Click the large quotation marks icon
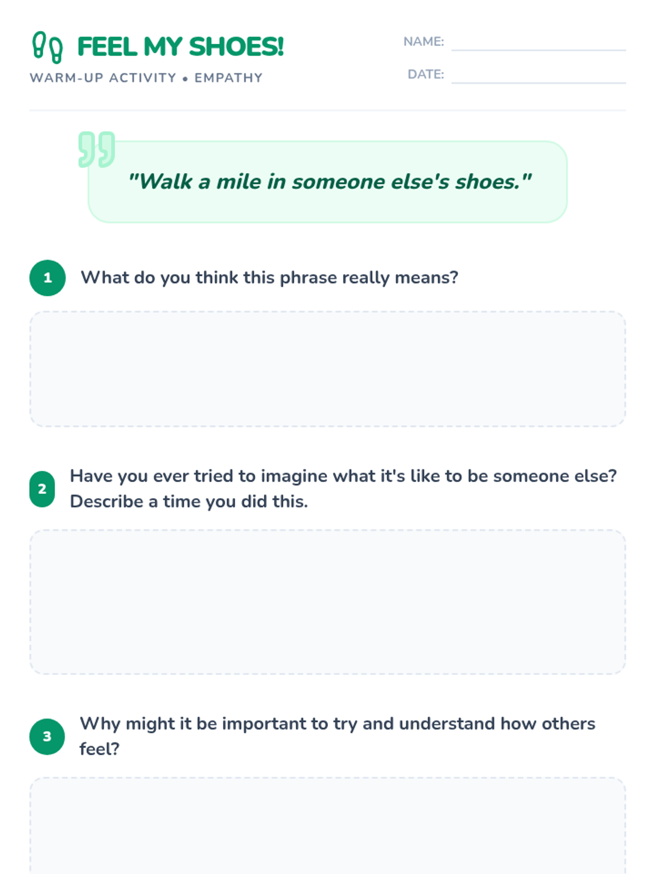Image resolution: width=655 pixels, height=874 pixels. point(97,149)
